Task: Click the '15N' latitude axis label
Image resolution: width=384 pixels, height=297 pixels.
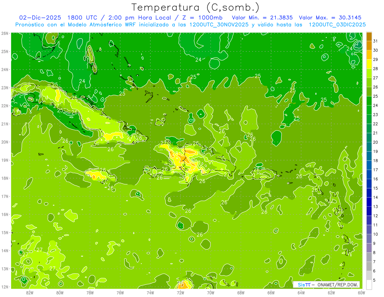Action: (x=4, y=232)
